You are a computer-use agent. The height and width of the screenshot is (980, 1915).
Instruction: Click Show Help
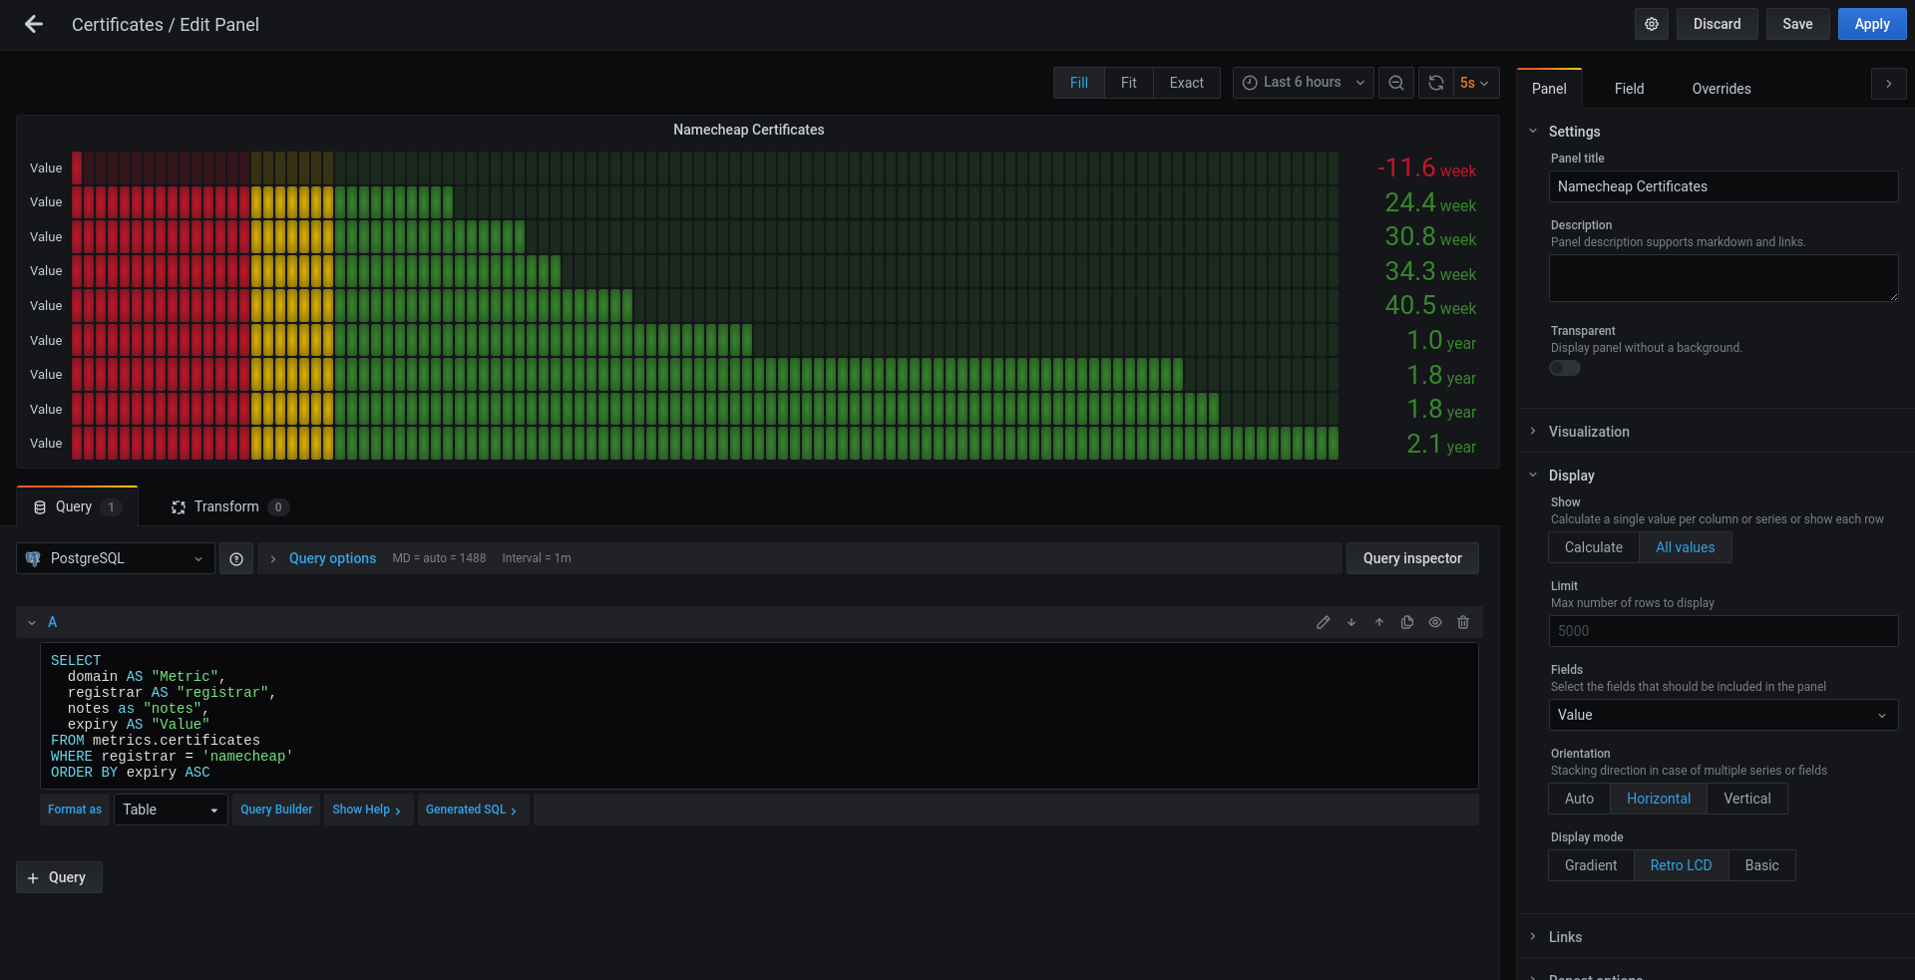point(367,810)
